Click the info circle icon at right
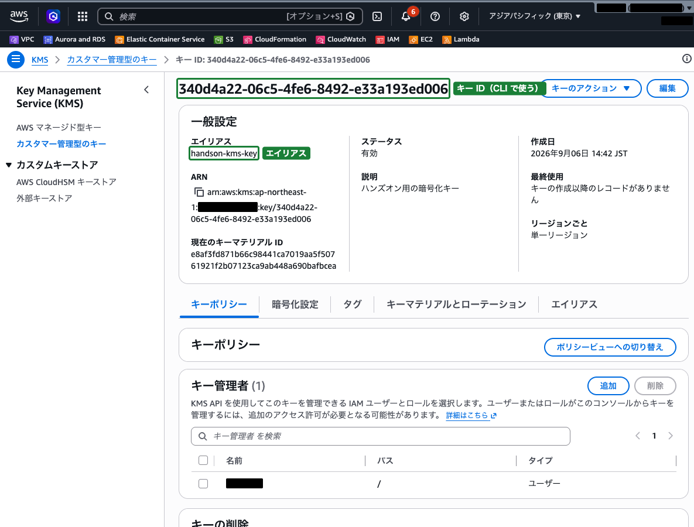694x527 pixels. tap(686, 59)
